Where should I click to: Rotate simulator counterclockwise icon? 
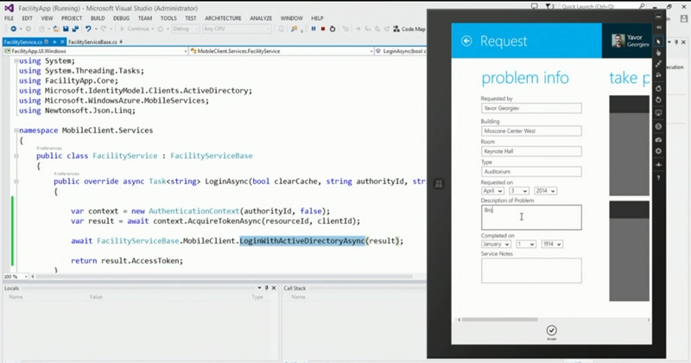coord(658,99)
